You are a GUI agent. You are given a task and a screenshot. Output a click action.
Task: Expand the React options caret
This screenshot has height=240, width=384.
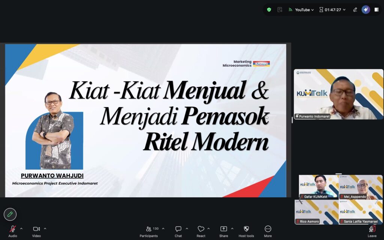(208, 229)
